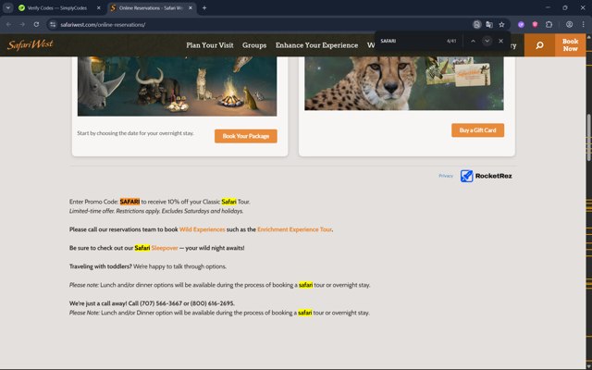Open the Sleepover link
592x370 pixels.
(x=165, y=248)
